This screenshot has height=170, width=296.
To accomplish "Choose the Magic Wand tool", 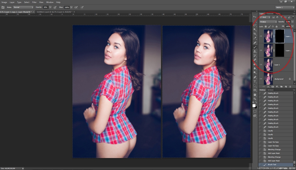I will 255,29.
